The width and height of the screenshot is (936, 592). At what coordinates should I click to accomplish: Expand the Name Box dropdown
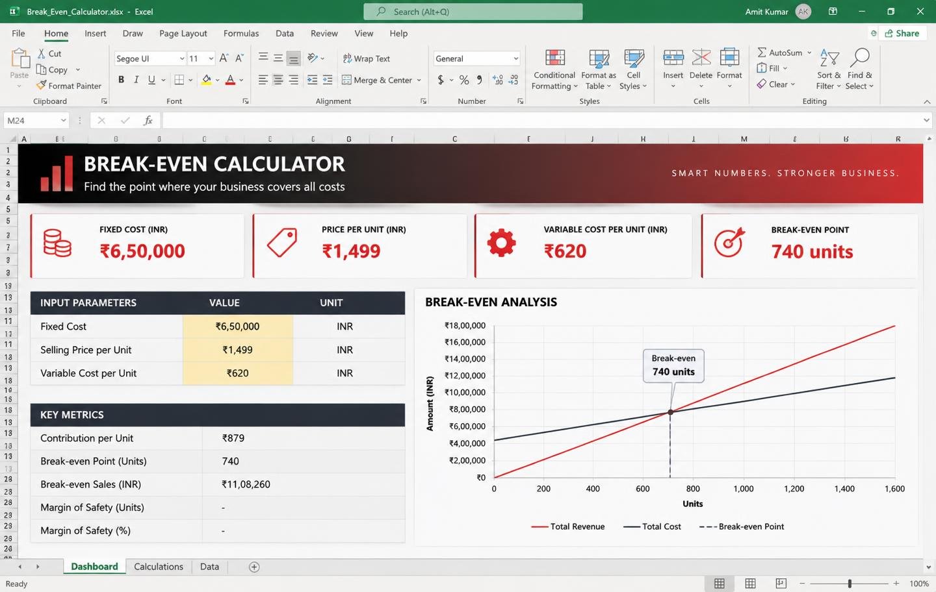[x=63, y=120]
